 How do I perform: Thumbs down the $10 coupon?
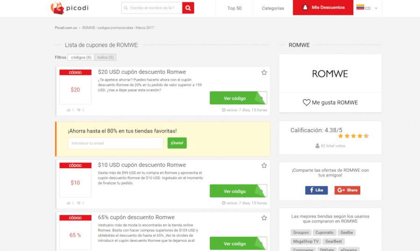click(80, 203)
